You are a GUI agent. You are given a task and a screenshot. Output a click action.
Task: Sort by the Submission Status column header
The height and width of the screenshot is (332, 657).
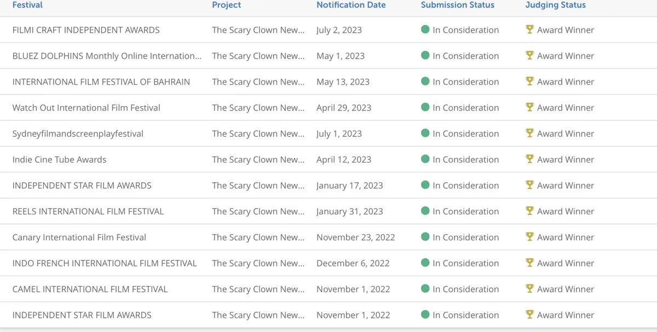coord(458,5)
